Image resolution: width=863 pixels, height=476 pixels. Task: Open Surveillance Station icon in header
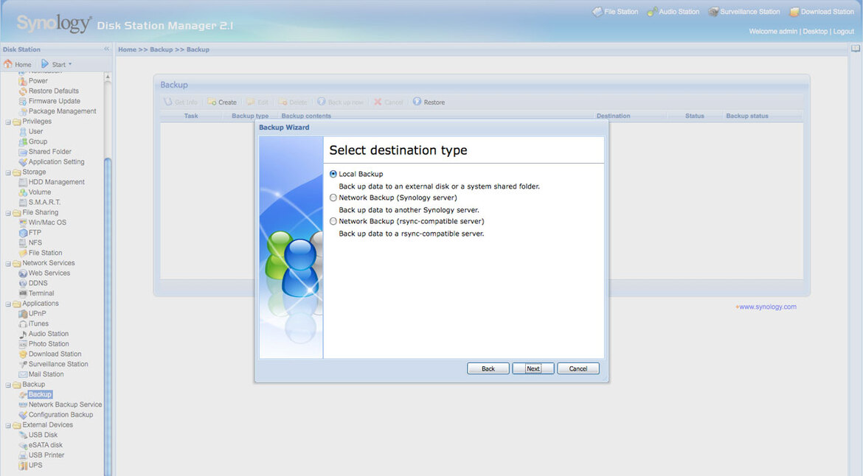(x=713, y=12)
